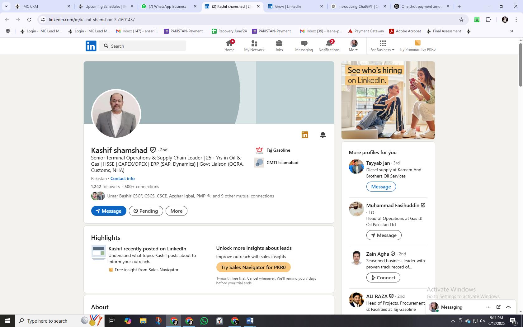Image resolution: width=523 pixels, height=327 pixels.
Task: Click Try Sales Navigator for PKR0
Action: click(x=253, y=267)
